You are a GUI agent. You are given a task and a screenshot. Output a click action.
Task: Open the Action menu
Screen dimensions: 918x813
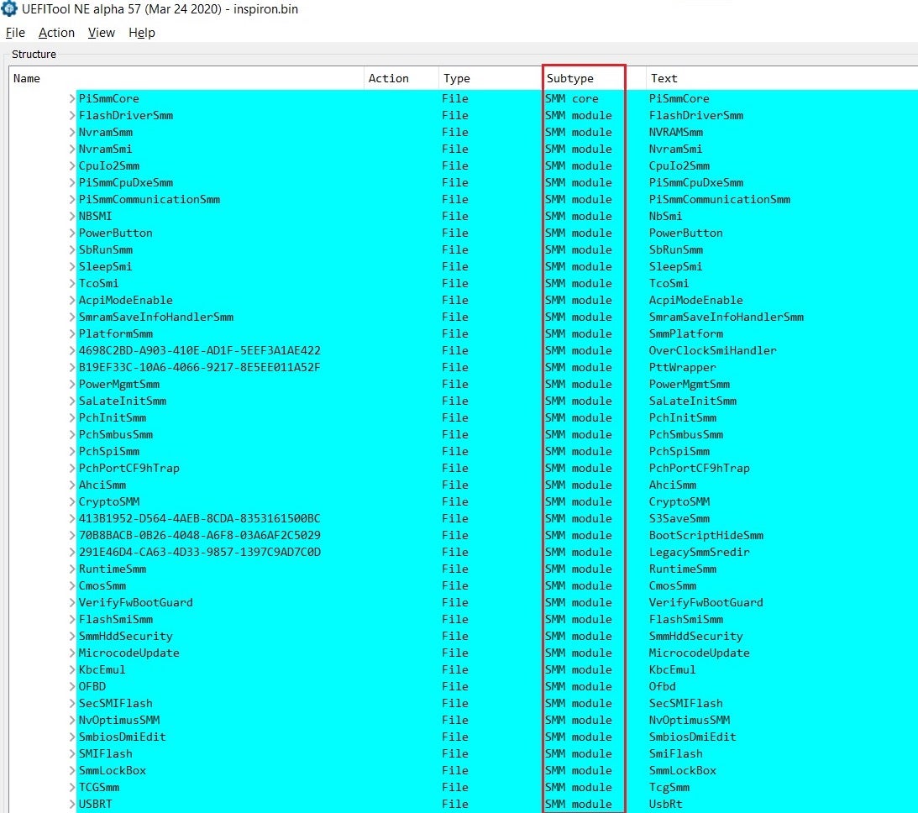click(56, 33)
